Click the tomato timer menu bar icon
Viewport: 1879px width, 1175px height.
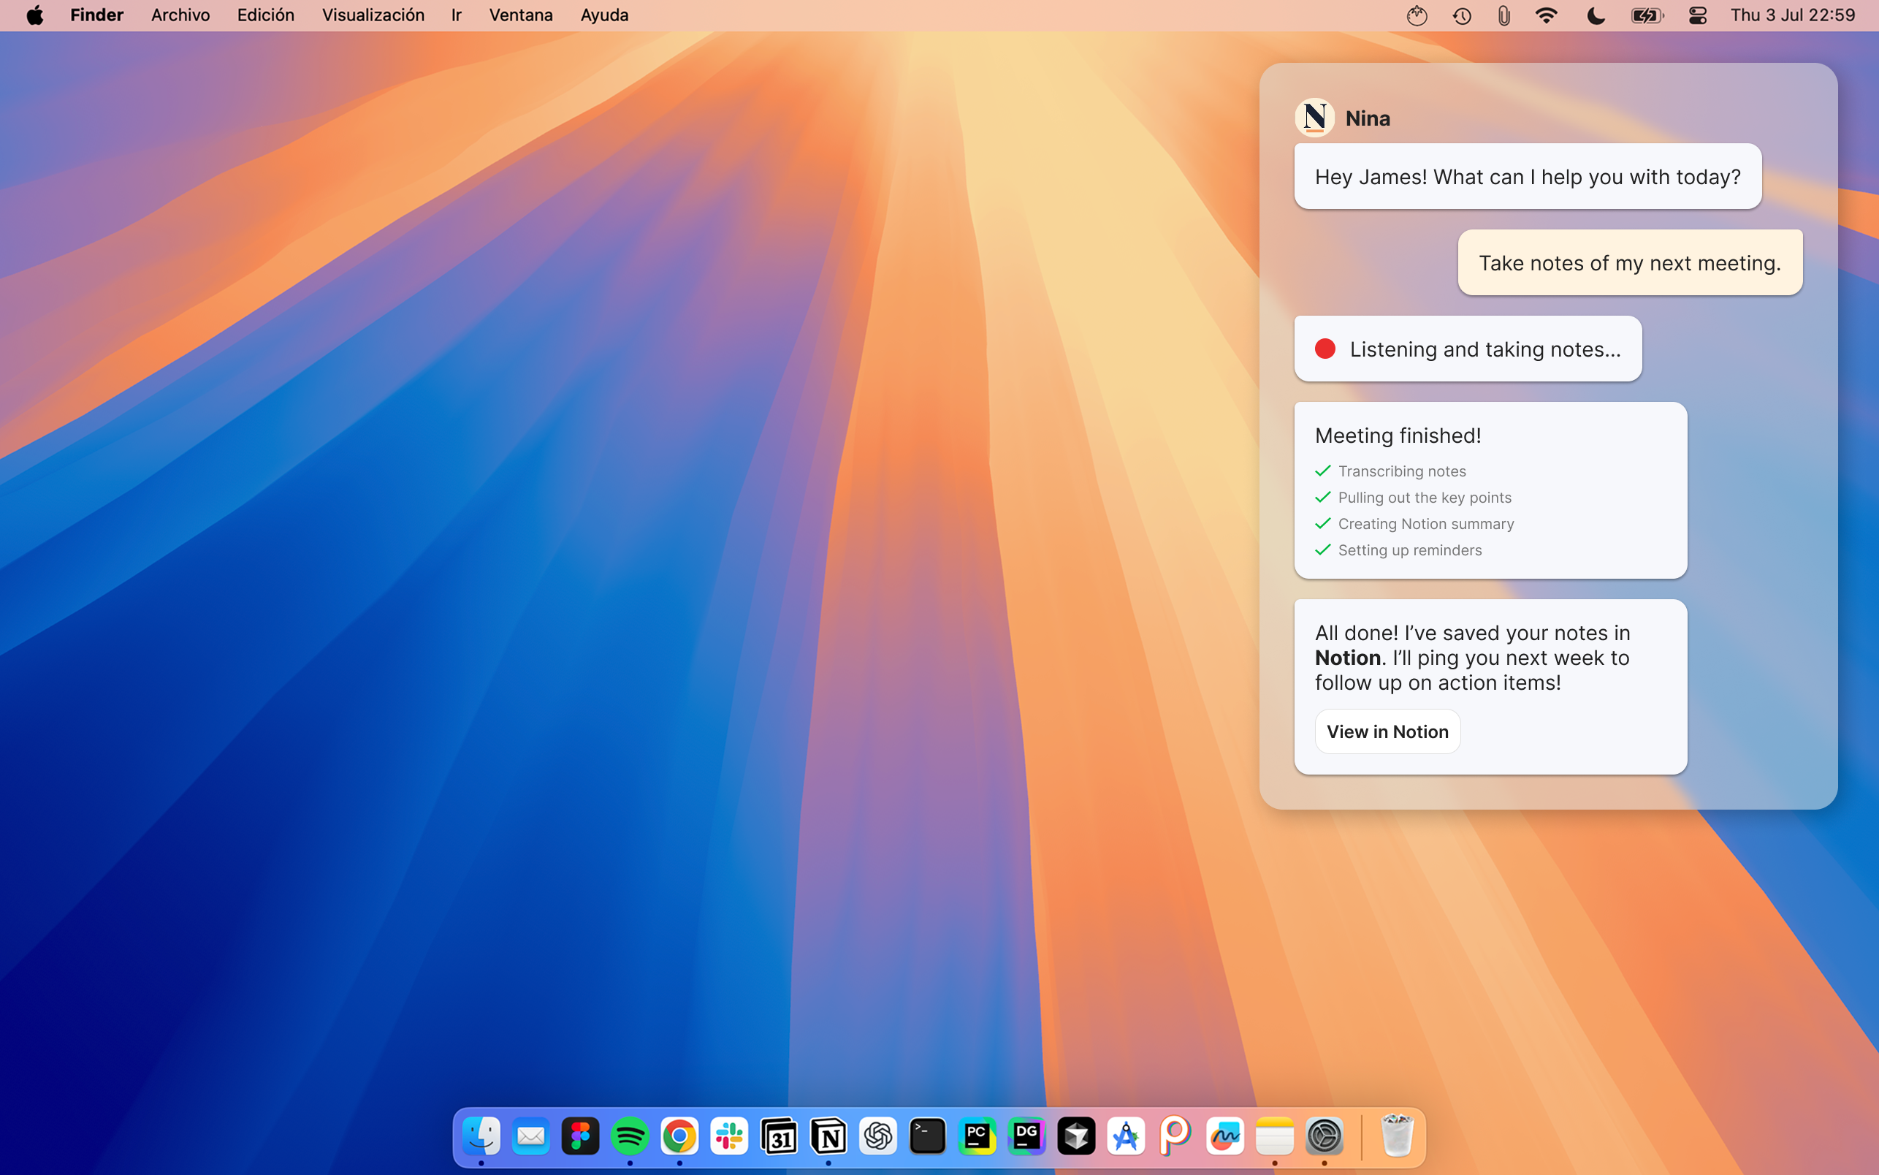click(1416, 15)
